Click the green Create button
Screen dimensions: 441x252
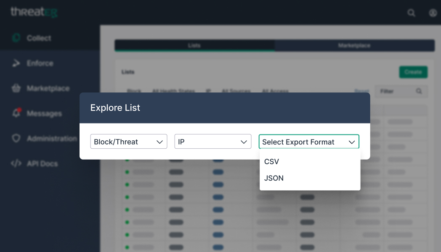pyautogui.click(x=413, y=72)
